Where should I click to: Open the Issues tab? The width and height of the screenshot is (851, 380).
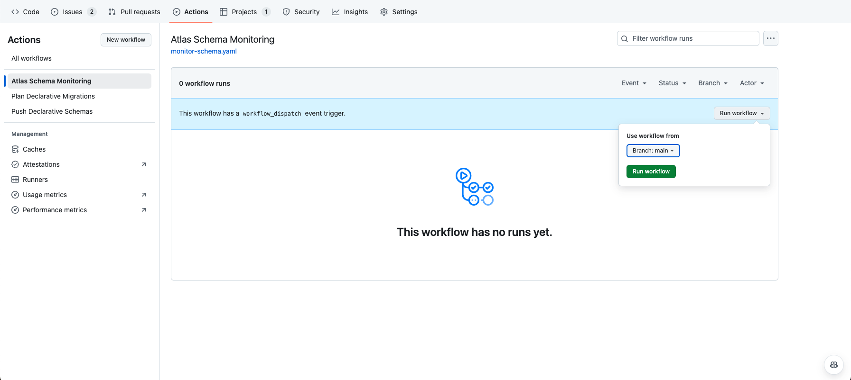(x=73, y=12)
